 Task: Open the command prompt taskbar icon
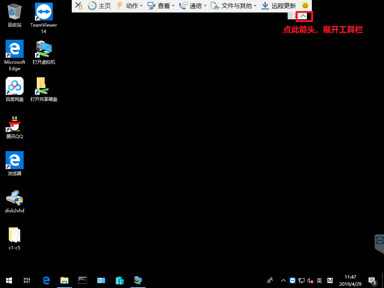(83, 280)
